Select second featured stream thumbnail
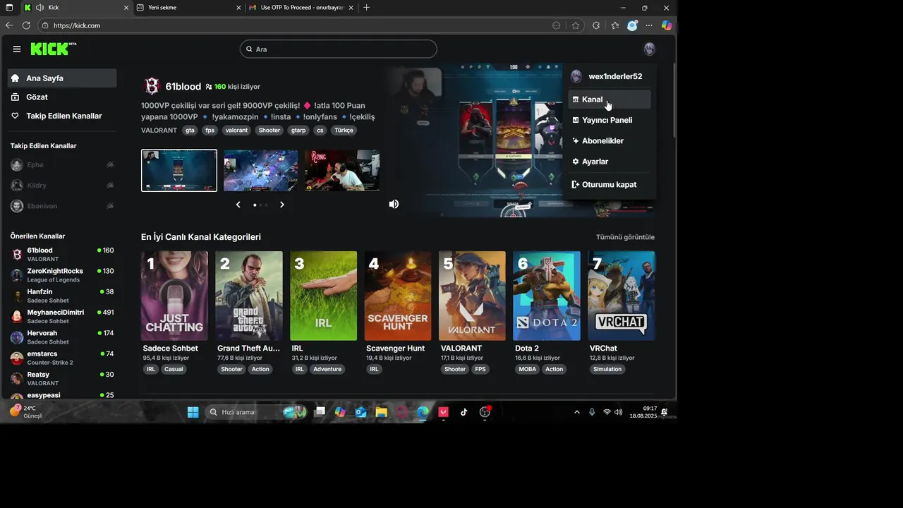Image resolution: width=903 pixels, height=508 pixels. (260, 170)
